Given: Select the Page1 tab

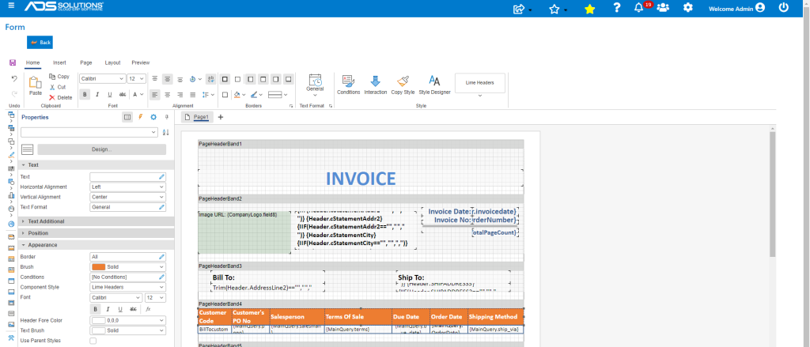Looking at the screenshot, I should tap(197, 117).
